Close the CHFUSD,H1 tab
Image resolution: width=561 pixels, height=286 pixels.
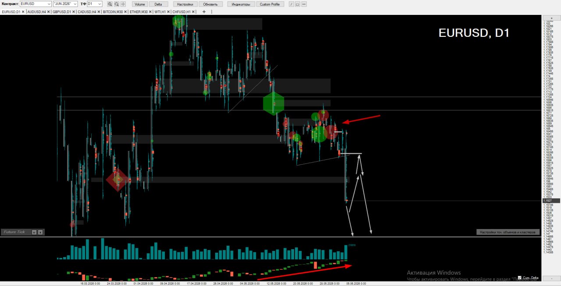point(194,12)
